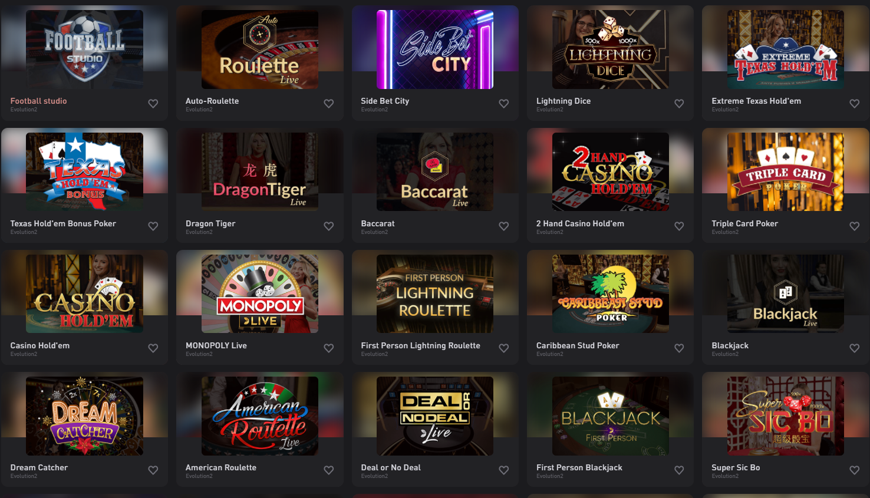Toggle heart on Dragon Tiger card

[329, 226]
